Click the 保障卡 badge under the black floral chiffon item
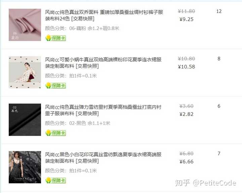Image resolution: width=242 pixels, height=193 pixels. [56, 180]
